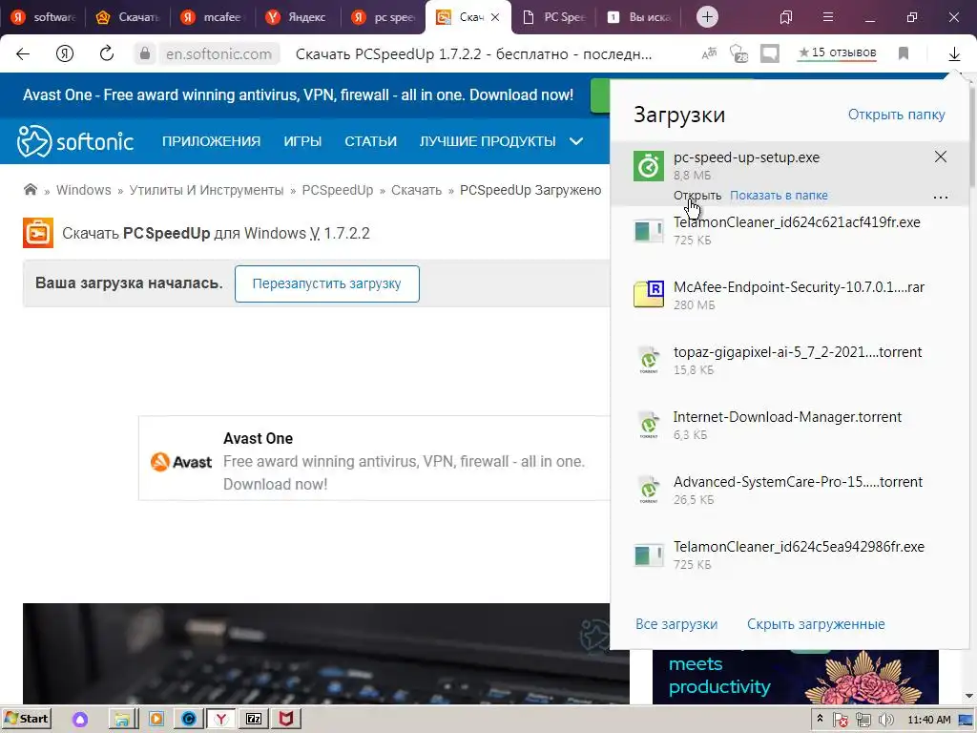
Task: Click the Avast One ad card
Action: pos(374,459)
